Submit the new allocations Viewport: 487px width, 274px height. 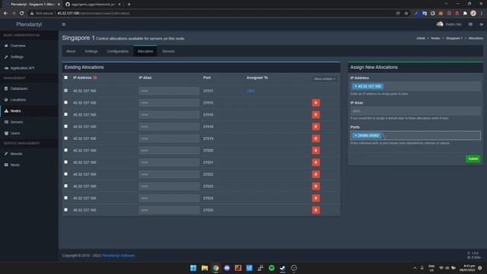click(x=473, y=159)
